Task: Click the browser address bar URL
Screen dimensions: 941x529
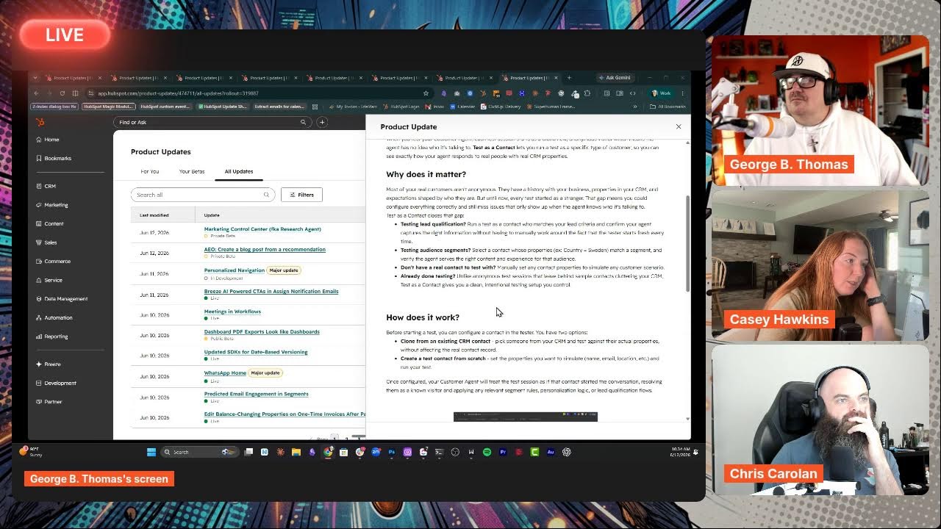Action: pyautogui.click(x=178, y=93)
